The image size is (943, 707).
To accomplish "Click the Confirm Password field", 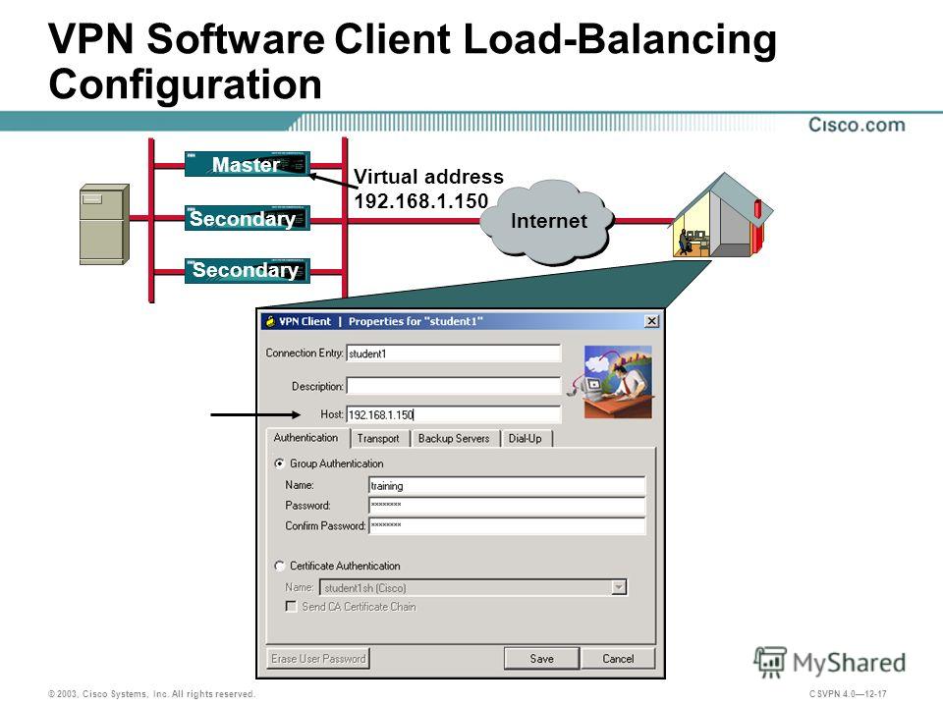I will pyautogui.click(x=507, y=526).
